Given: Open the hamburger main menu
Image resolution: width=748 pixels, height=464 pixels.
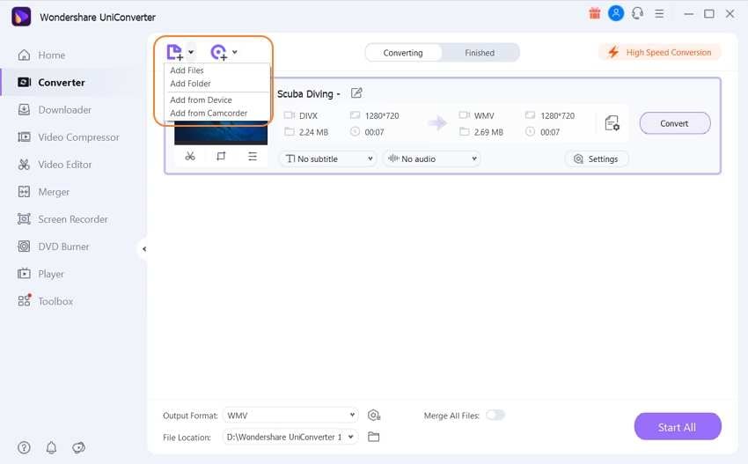Looking at the screenshot, I should pyautogui.click(x=659, y=14).
